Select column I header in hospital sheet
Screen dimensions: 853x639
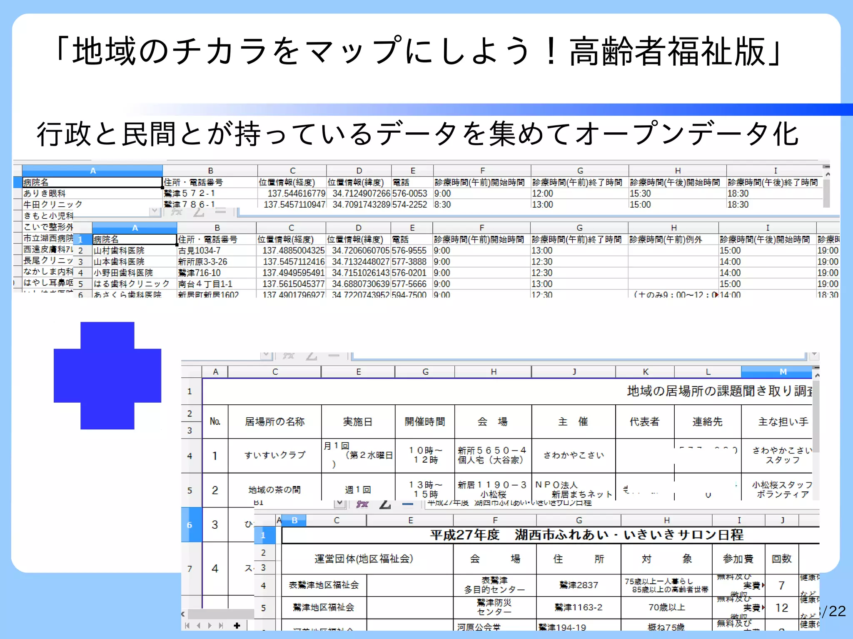pyautogui.click(x=775, y=171)
